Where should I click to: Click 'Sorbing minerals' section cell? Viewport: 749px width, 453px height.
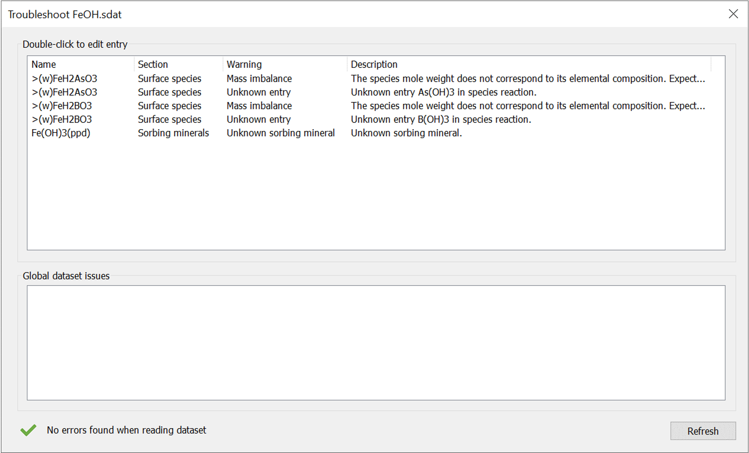pyautogui.click(x=173, y=133)
